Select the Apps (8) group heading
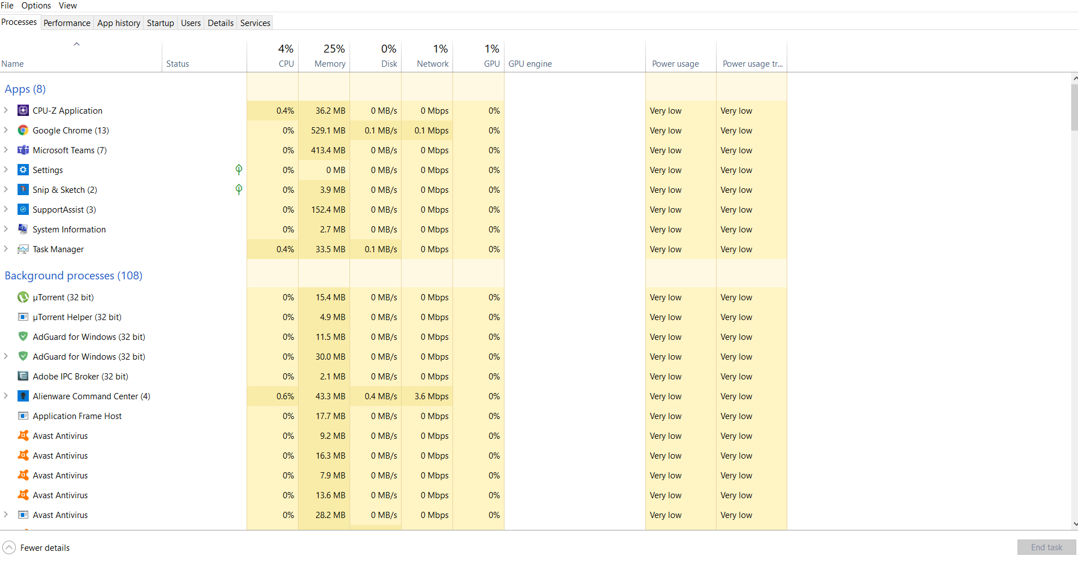 [x=25, y=89]
